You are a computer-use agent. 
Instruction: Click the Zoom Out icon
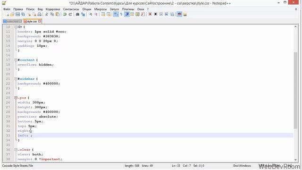tap(96, 14)
